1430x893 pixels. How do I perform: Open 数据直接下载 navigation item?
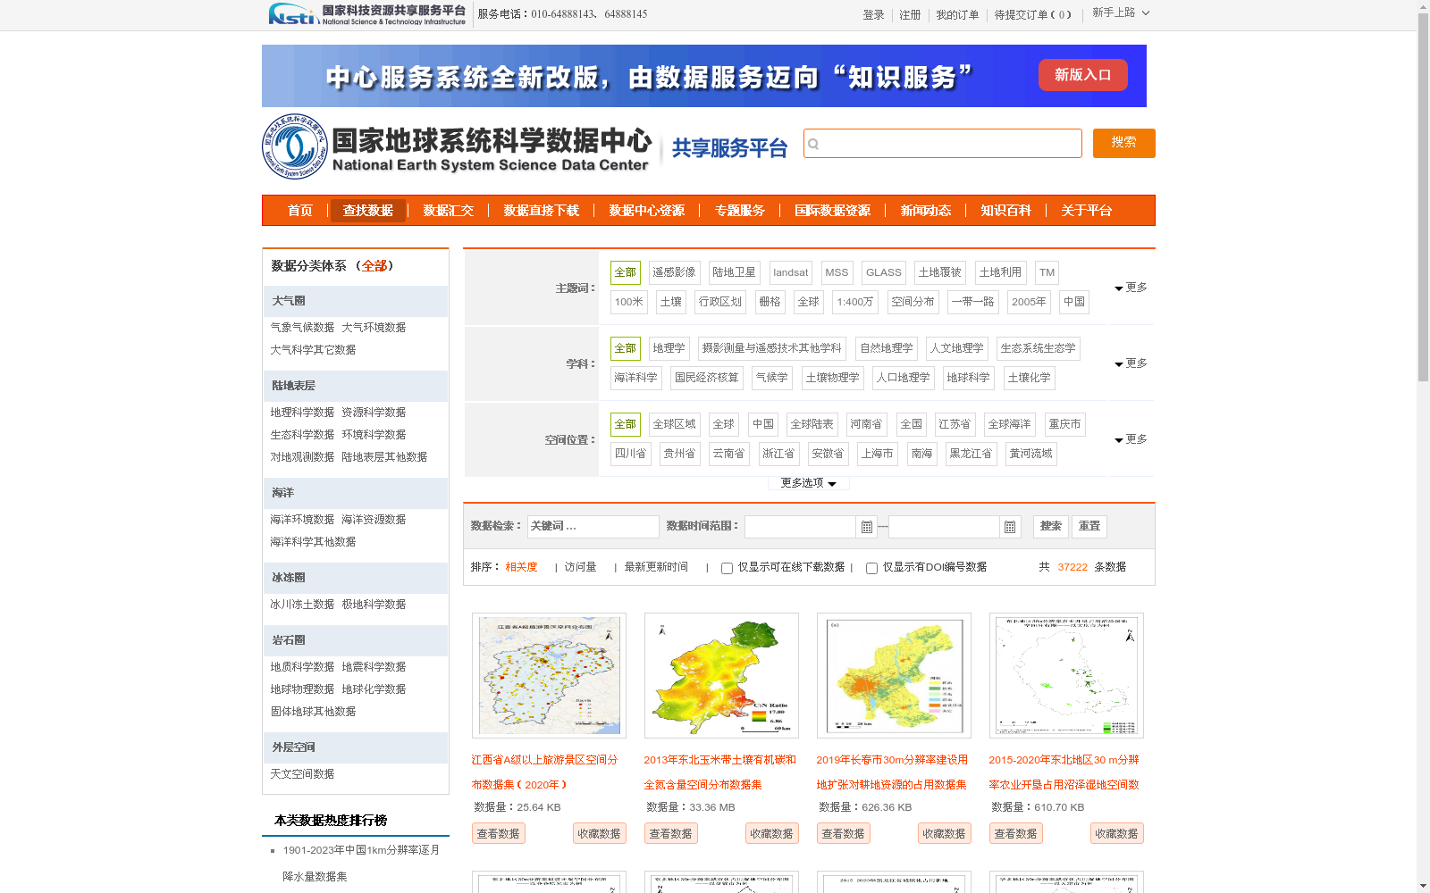point(542,211)
